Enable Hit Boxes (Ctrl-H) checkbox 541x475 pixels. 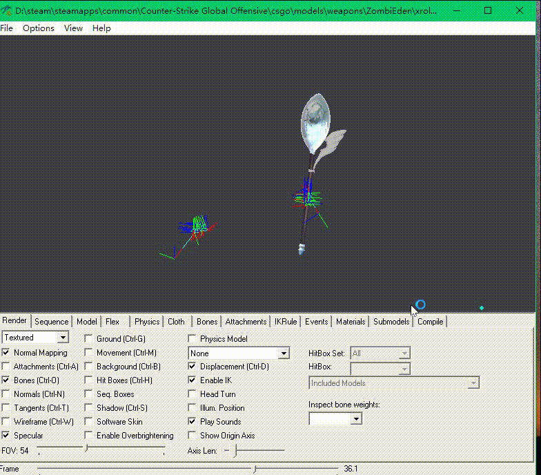(88, 380)
